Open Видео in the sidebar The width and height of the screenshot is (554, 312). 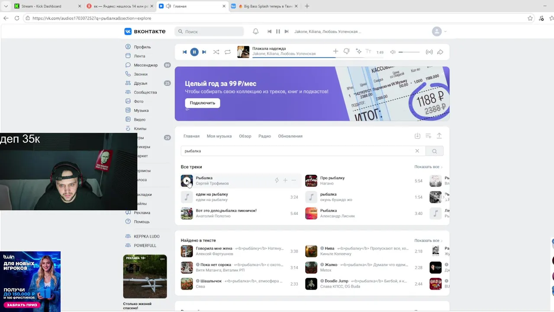139,120
